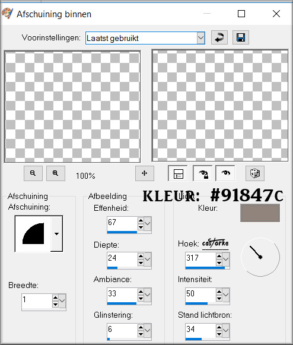Image resolution: width=293 pixels, height=345 pixels.
Task: Click the navigate pan cross-arrows icon
Action: point(145,173)
